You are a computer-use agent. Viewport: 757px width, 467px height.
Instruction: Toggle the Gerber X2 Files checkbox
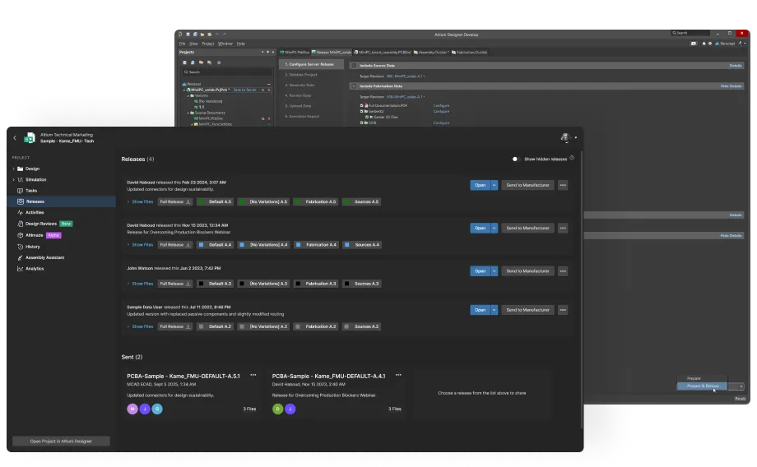tap(367, 117)
